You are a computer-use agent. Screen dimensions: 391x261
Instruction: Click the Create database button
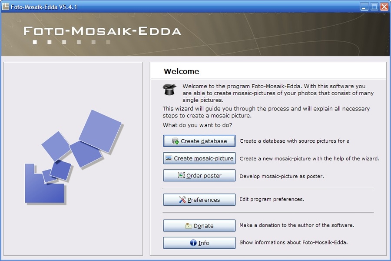pyautogui.click(x=199, y=141)
